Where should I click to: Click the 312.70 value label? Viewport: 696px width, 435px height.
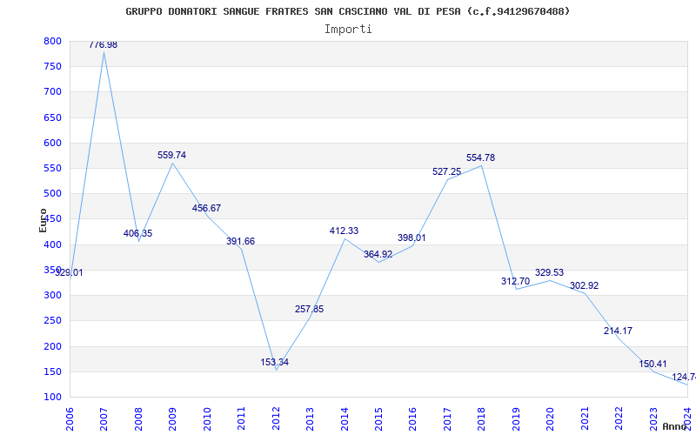tap(515, 281)
